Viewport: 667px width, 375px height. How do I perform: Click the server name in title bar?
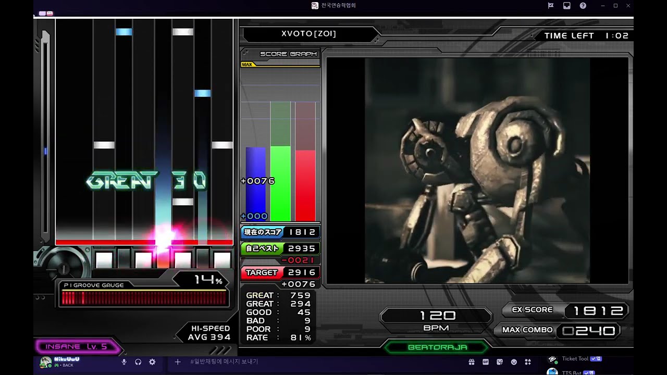(338, 6)
